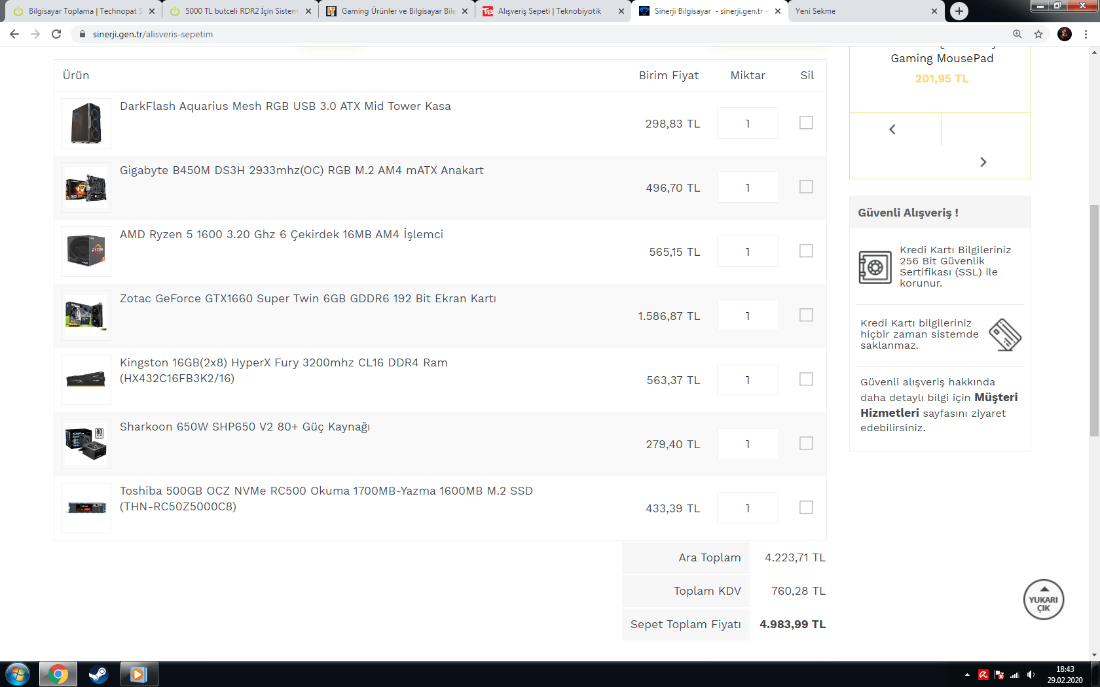Open the Chrome profile avatar

click(1065, 34)
